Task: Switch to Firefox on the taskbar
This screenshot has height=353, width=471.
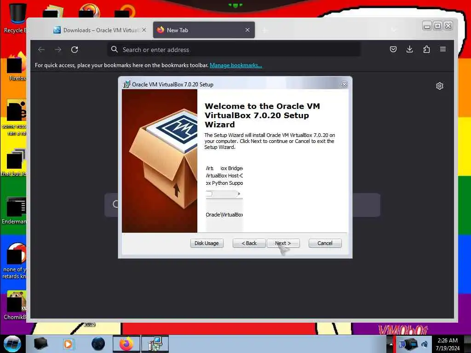Action: pyautogui.click(x=126, y=344)
